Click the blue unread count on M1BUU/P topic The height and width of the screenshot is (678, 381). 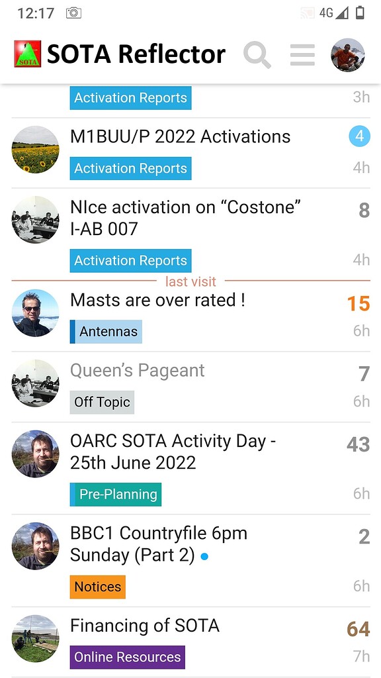point(359,136)
